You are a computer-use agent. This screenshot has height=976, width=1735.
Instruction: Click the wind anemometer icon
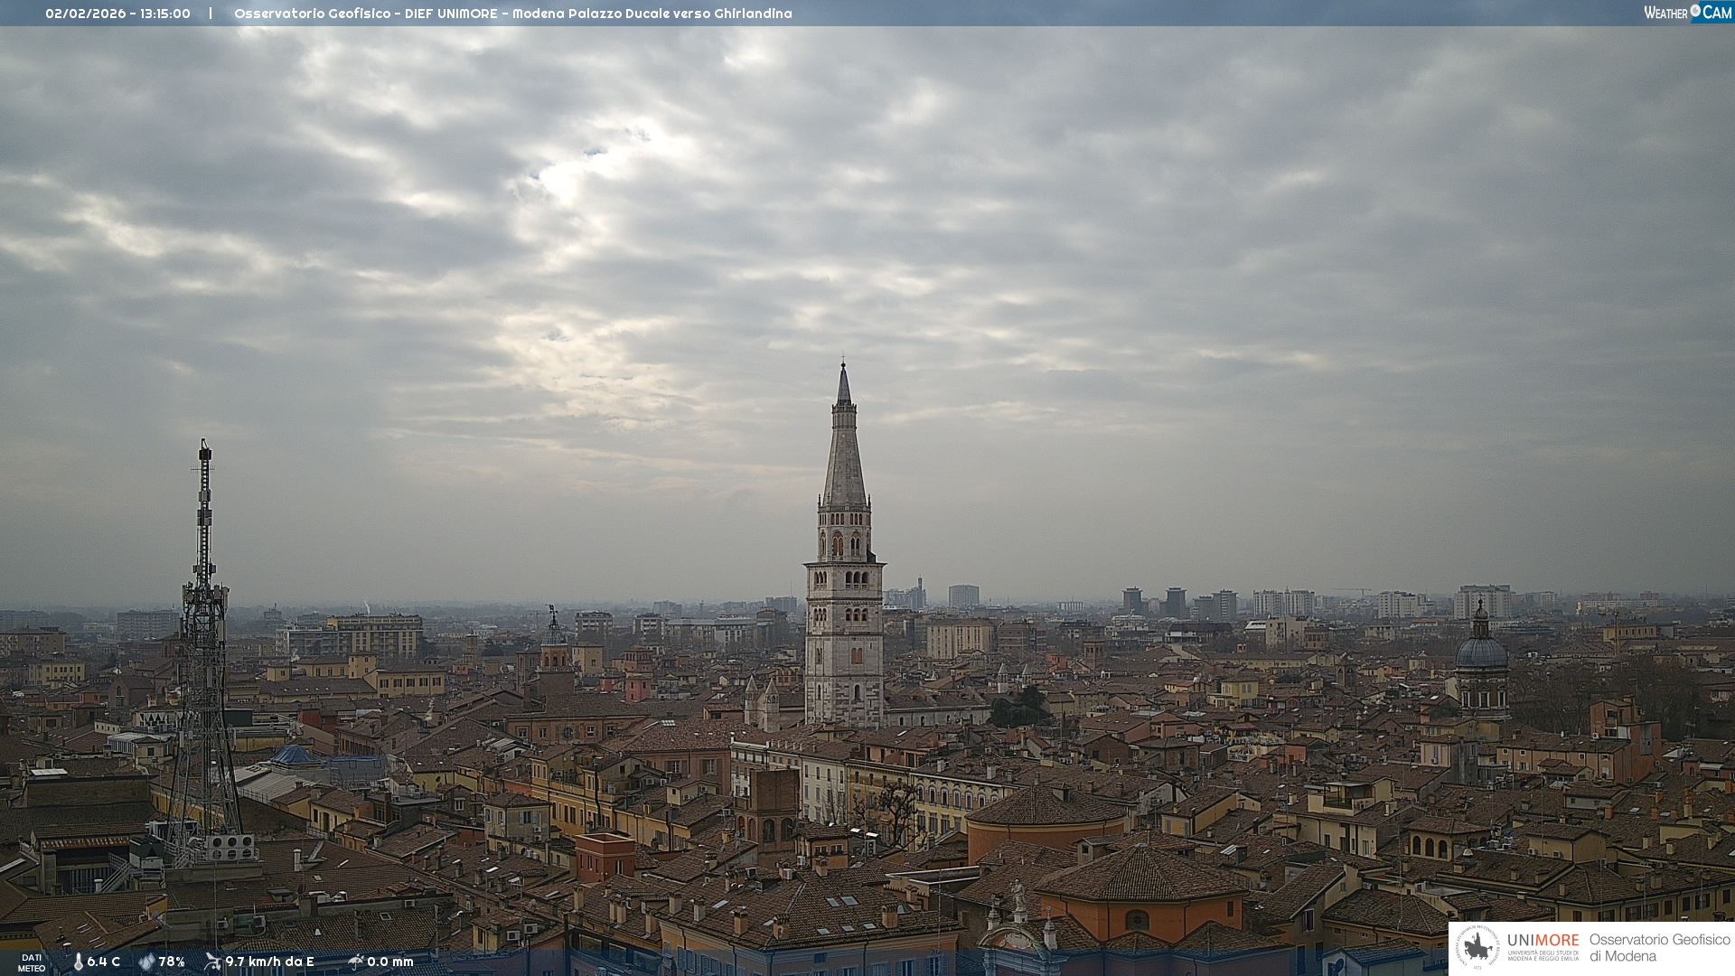[212, 962]
